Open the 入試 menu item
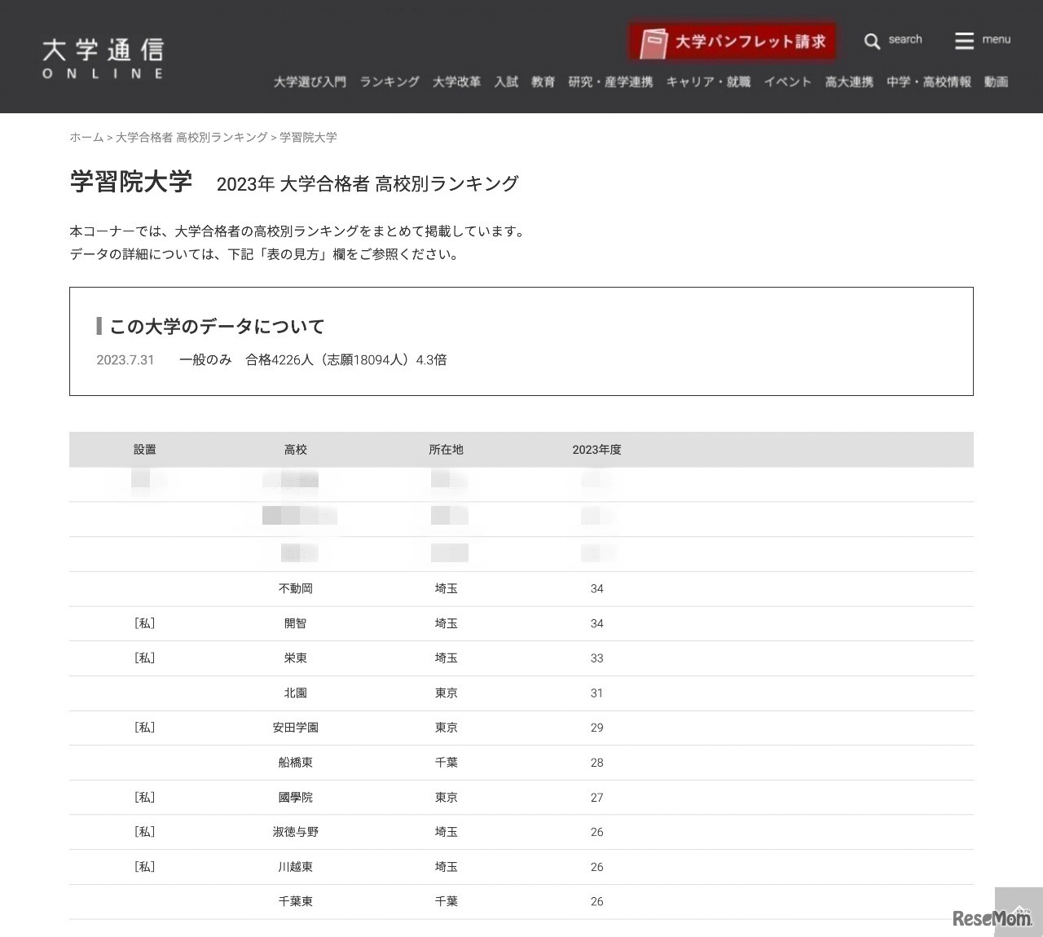This screenshot has width=1043, height=937. 505,81
